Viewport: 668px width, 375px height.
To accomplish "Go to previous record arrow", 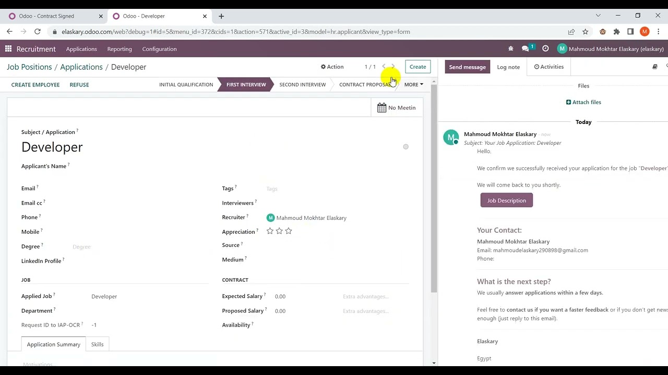I will tap(384, 67).
